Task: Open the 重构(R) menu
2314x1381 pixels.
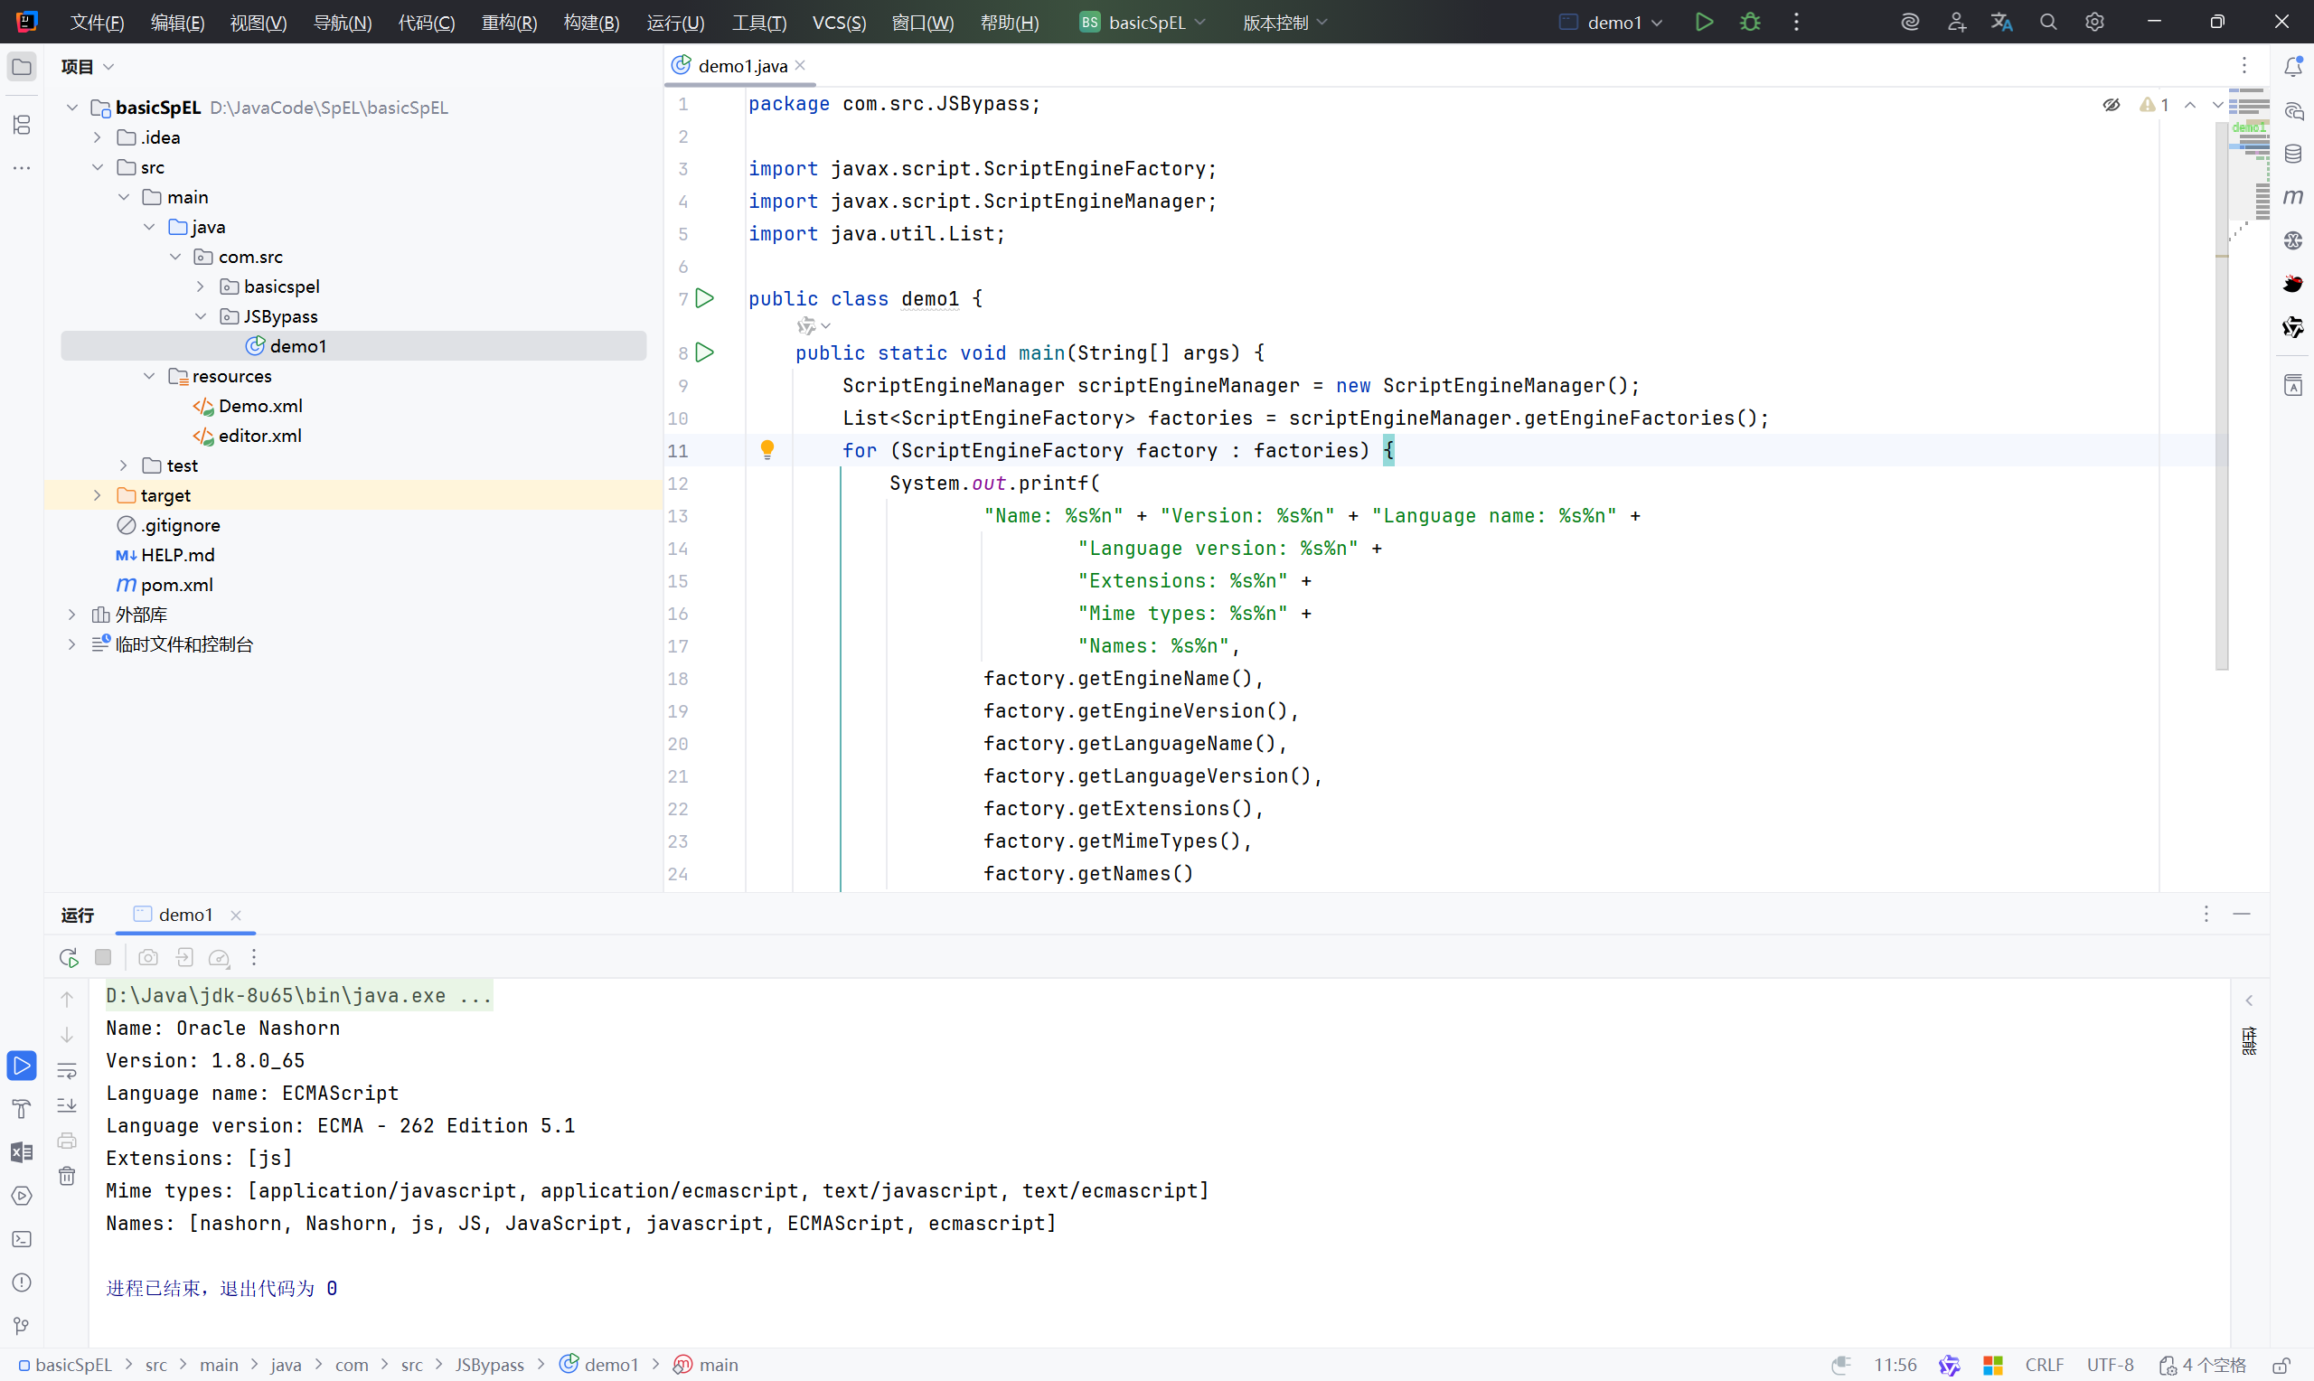Action: (509, 23)
